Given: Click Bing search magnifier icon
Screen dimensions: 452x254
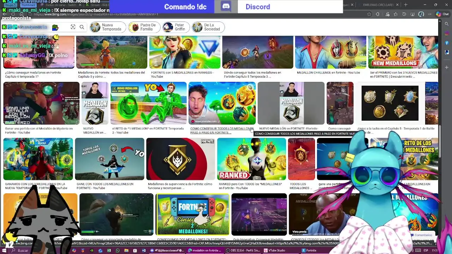Looking at the screenshot, I should 82,27.
